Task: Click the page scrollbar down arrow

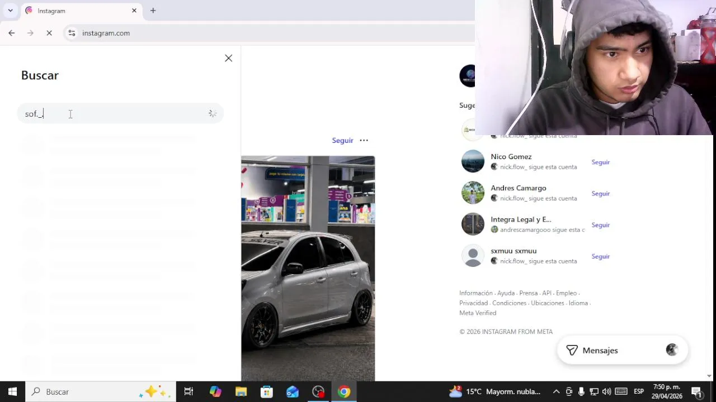Action: point(710,376)
